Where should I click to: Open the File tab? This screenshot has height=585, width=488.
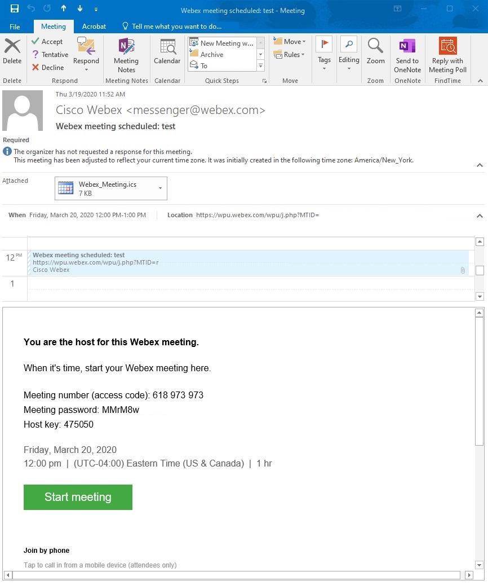coord(15,27)
